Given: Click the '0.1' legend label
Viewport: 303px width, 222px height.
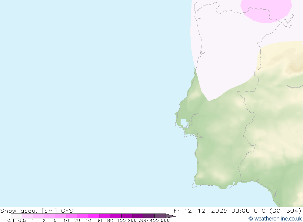Looking at the screenshot, I should click(x=11, y=220).
